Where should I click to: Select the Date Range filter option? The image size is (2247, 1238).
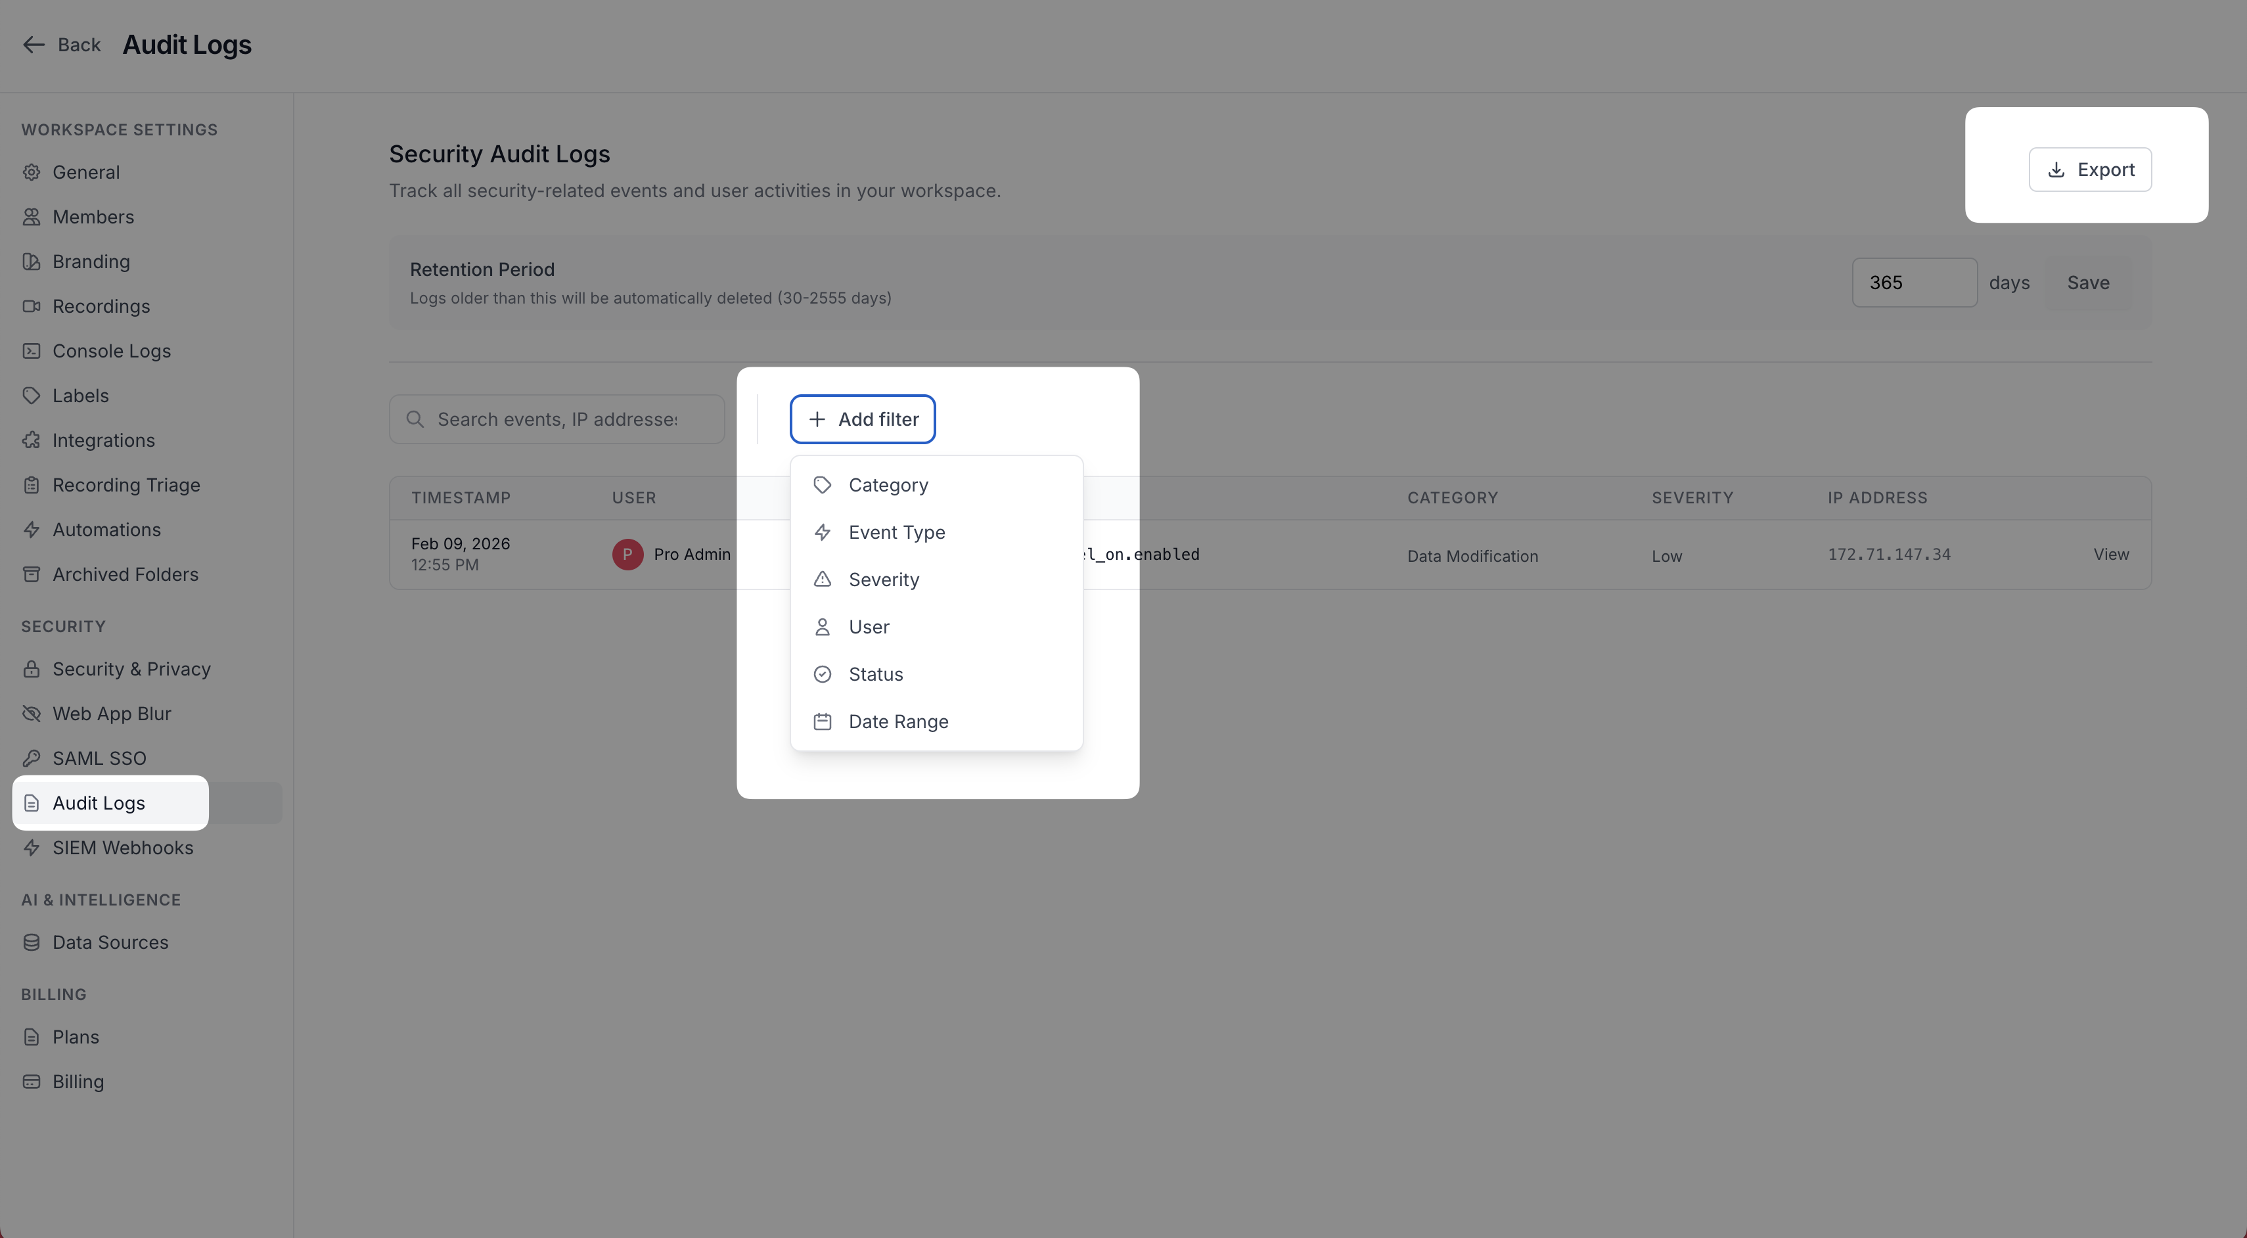tap(897, 722)
